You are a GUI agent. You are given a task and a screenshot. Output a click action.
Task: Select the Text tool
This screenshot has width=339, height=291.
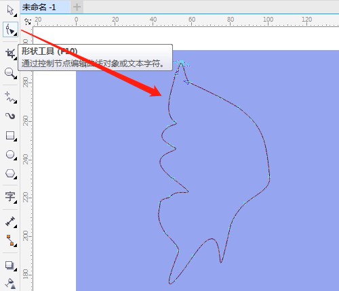(10, 197)
